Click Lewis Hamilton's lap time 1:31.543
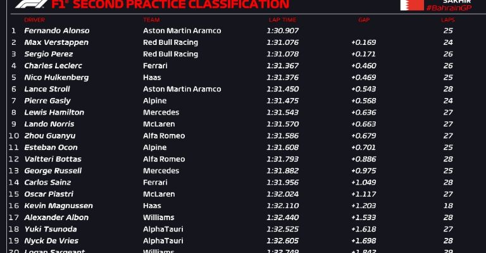Screen dimensions: 486x253 click(x=283, y=113)
